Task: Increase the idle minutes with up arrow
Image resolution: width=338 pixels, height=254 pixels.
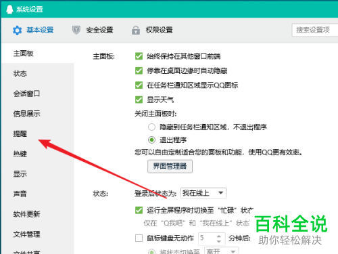Action: pos(219,236)
